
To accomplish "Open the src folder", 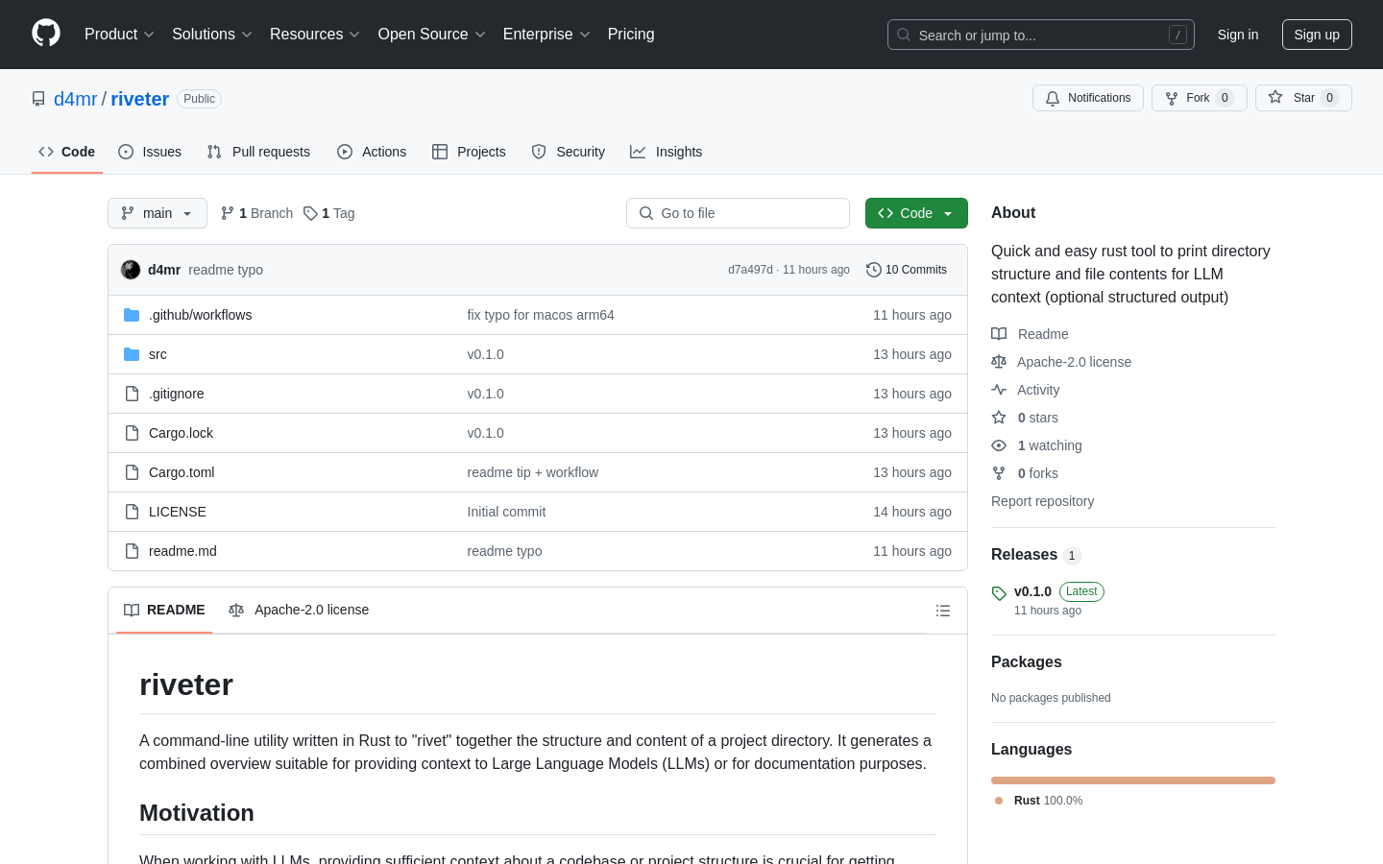I will click(158, 354).
